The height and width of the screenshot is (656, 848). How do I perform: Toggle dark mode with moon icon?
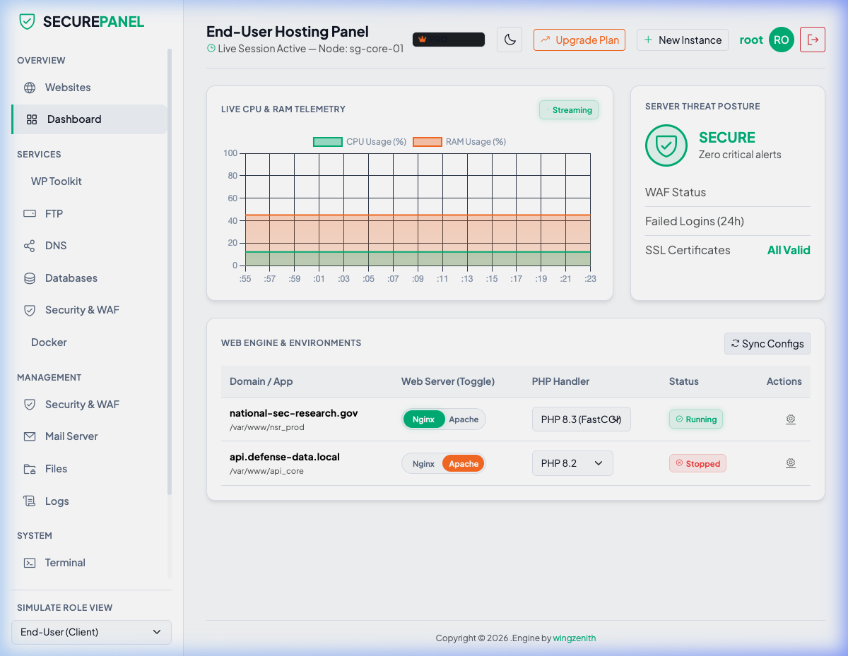click(510, 40)
